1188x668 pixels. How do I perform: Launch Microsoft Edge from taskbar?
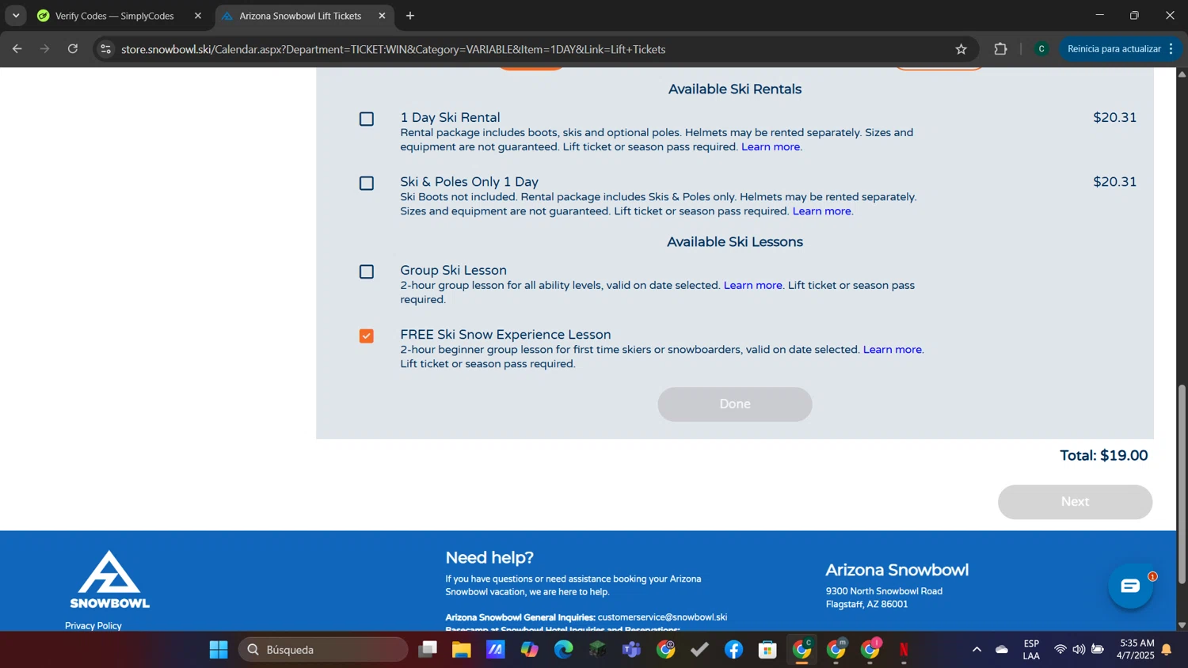tap(564, 650)
